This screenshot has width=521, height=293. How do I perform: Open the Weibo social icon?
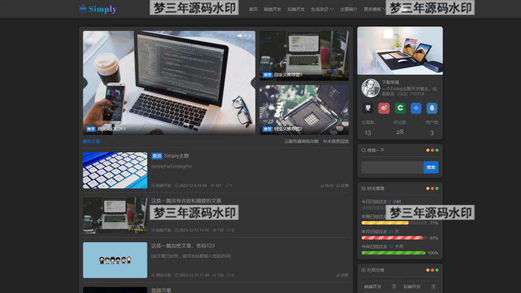pyautogui.click(x=384, y=108)
